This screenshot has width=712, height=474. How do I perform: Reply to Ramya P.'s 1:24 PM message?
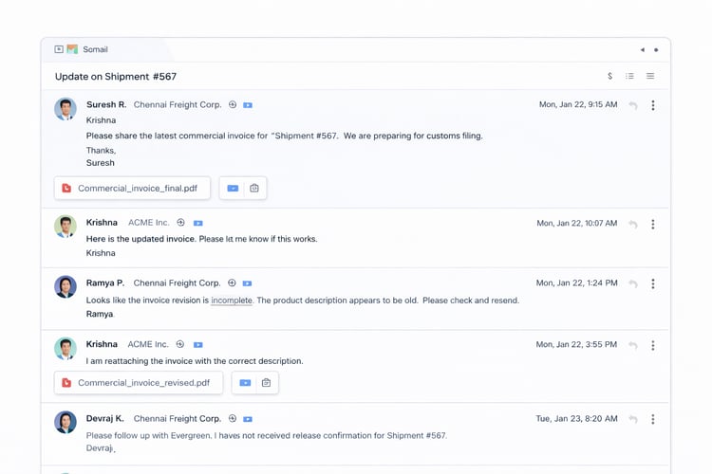point(633,284)
